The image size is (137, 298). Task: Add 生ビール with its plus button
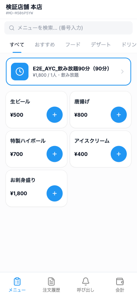(x=54, y=115)
